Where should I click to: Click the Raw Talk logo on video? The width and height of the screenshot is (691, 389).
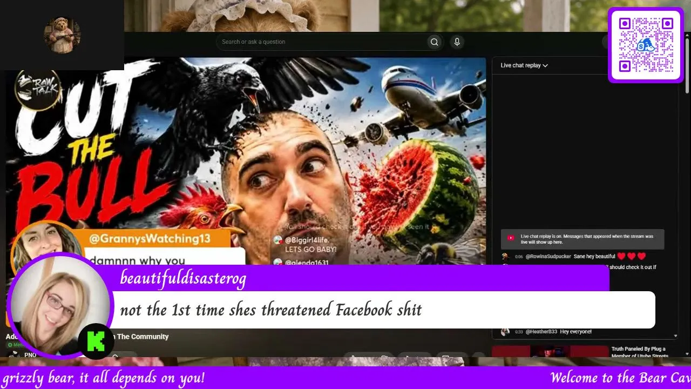point(38,88)
